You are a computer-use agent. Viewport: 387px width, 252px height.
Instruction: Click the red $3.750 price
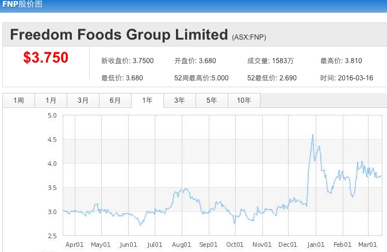[x=45, y=58]
